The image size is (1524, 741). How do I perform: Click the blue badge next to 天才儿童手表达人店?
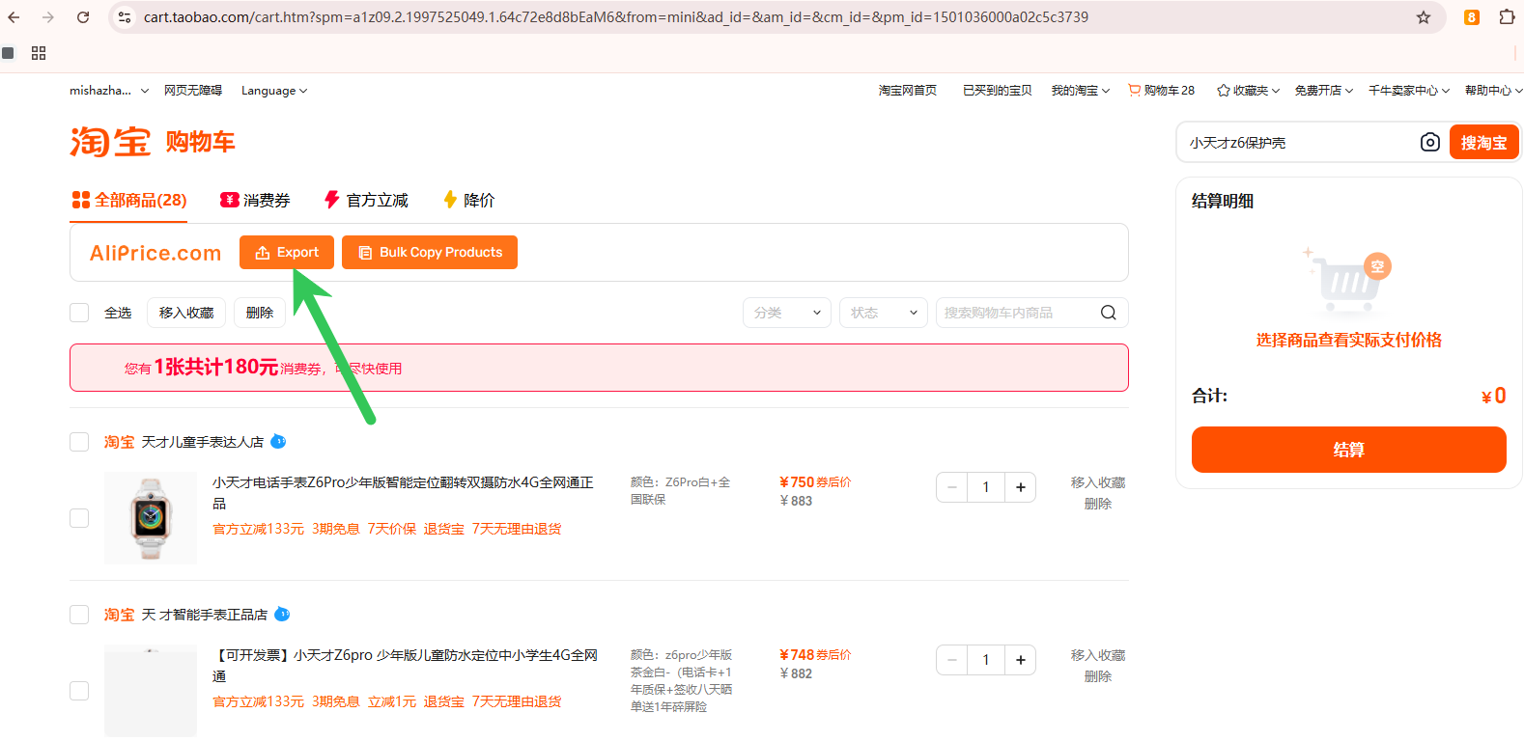278,442
